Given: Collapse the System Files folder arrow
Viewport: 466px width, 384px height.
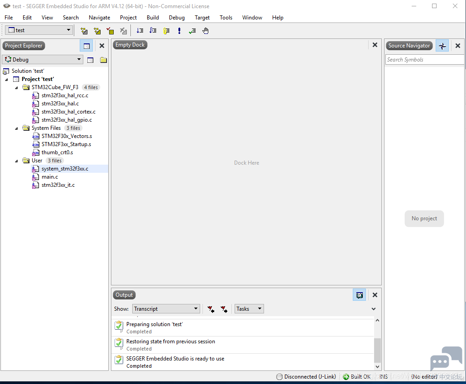Looking at the screenshot, I should (x=17, y=128).
